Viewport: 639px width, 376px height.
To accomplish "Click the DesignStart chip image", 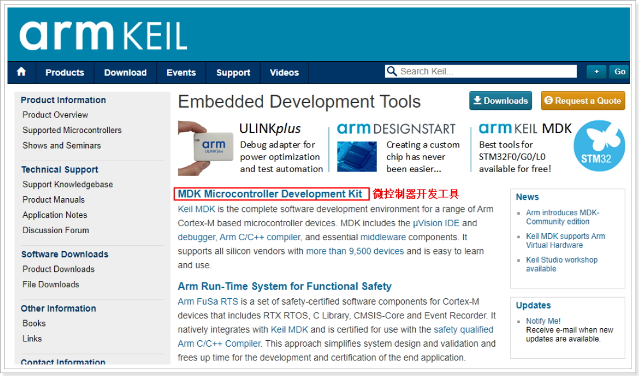I will (x=356, y=156).
